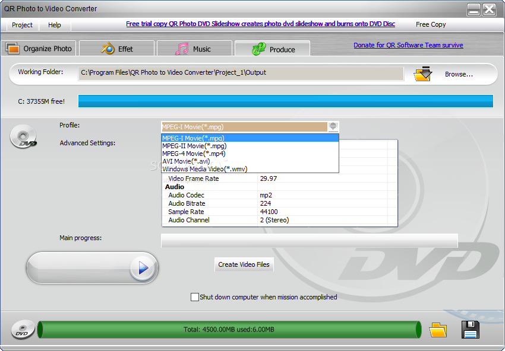Screen dimensions: 505x351
Task: Click the Video Frame Rate row label
Action: (x=194, y=178)
